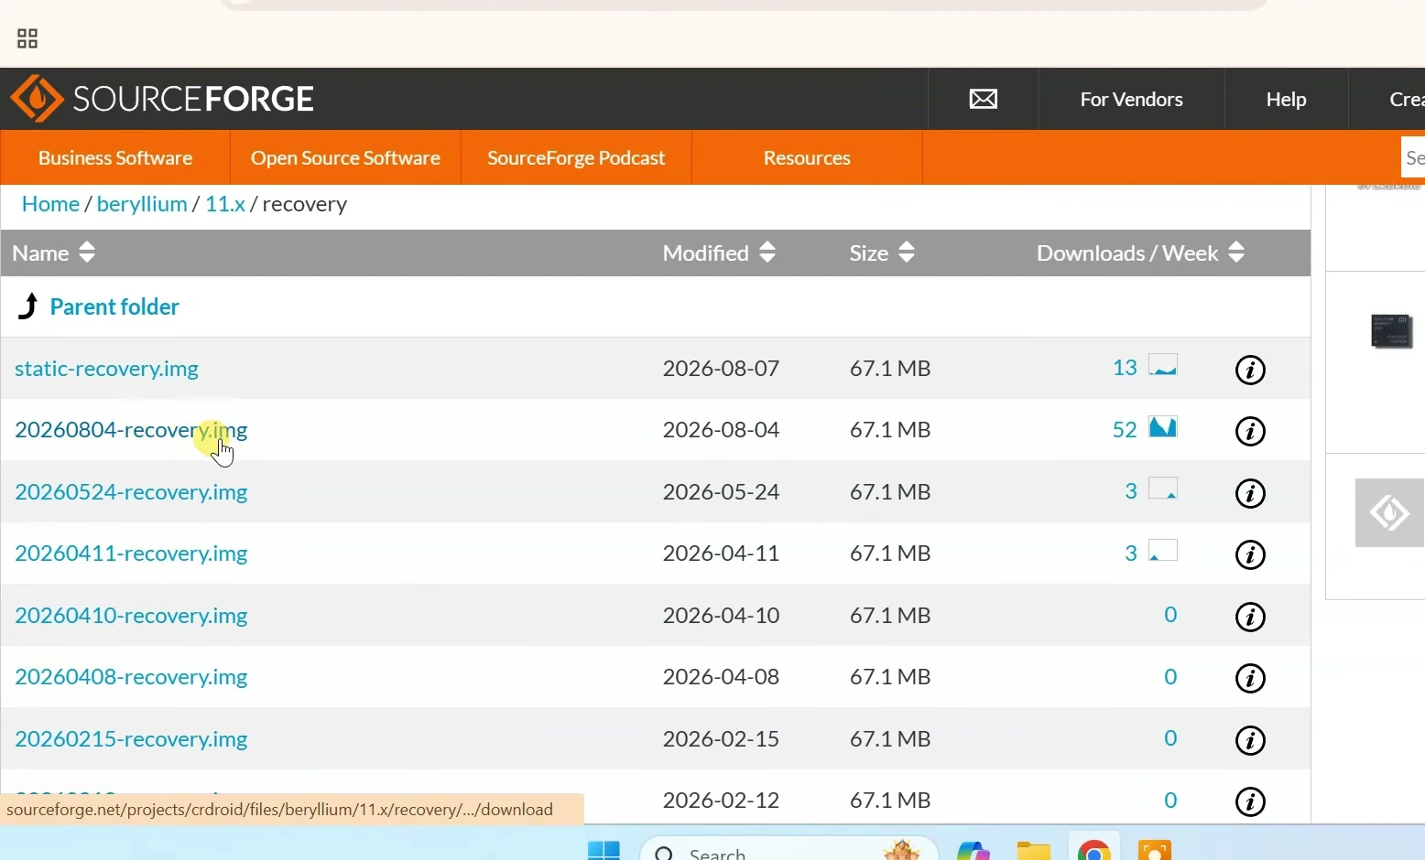The image size is (1425, 860).
Task: Click the 2026-08-07 modified date
Action: tap(721, 369)
